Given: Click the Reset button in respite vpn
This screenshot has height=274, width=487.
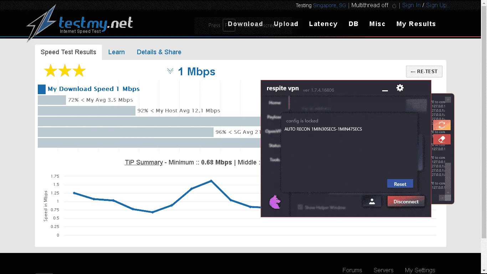Looking at the screenshot, I should tap(400, 184).
